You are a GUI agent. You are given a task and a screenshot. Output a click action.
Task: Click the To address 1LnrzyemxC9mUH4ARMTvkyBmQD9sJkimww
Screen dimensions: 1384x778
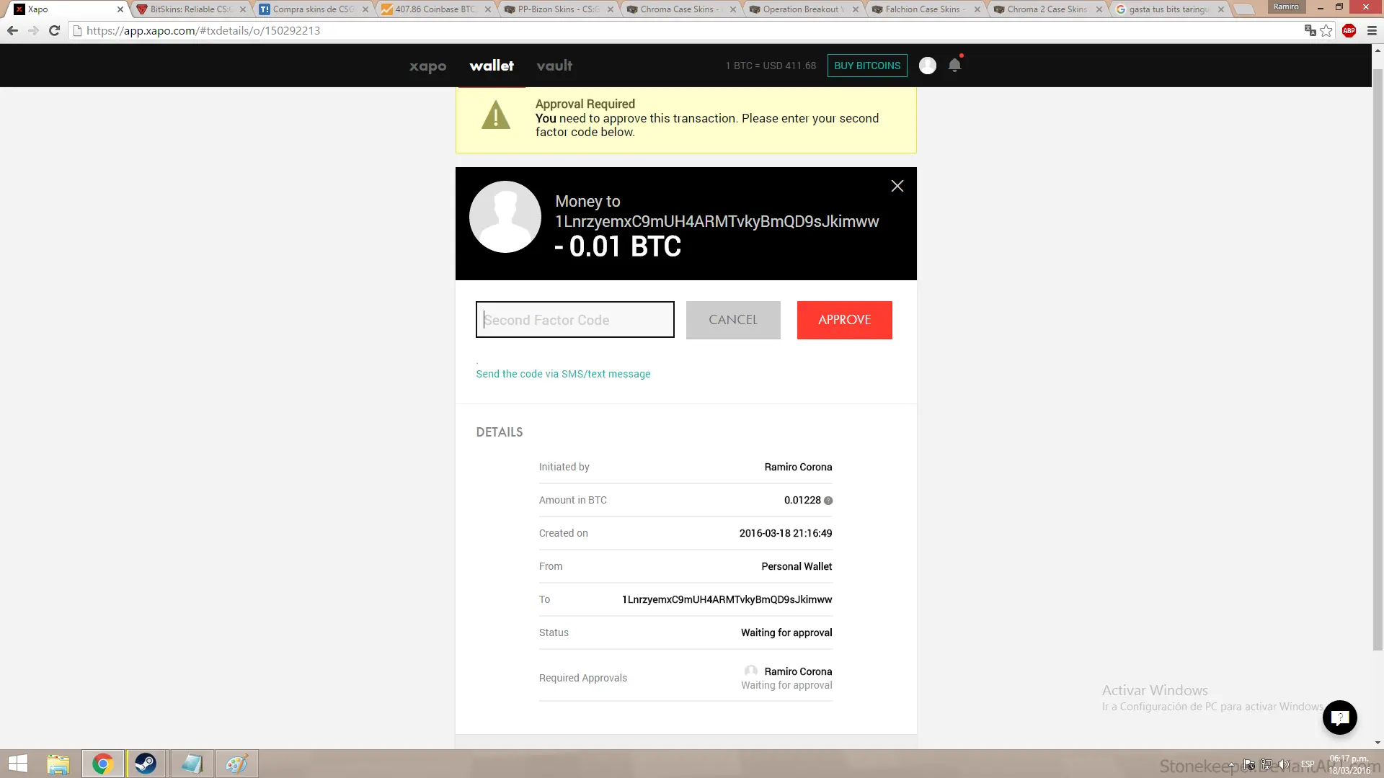pos(727,599)
